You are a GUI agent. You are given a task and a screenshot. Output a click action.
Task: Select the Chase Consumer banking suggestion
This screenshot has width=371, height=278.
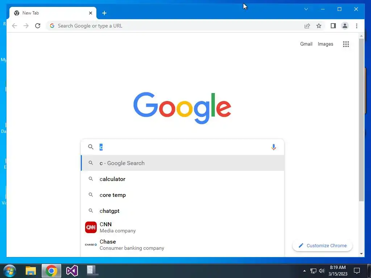(x=182, y=245)
